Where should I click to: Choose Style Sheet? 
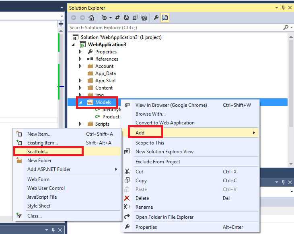click(67, 206)
